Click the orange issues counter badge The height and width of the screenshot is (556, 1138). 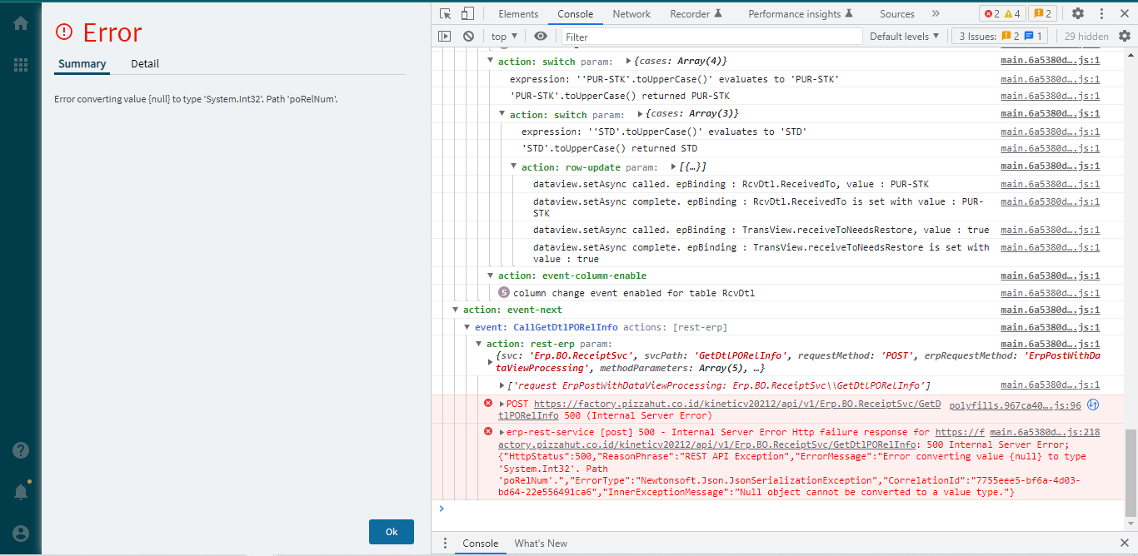click(x=1042, y=13)
